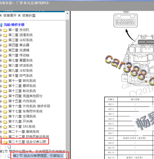
Task: Click table header 引脚号
Action: click(x=111, y=99)
